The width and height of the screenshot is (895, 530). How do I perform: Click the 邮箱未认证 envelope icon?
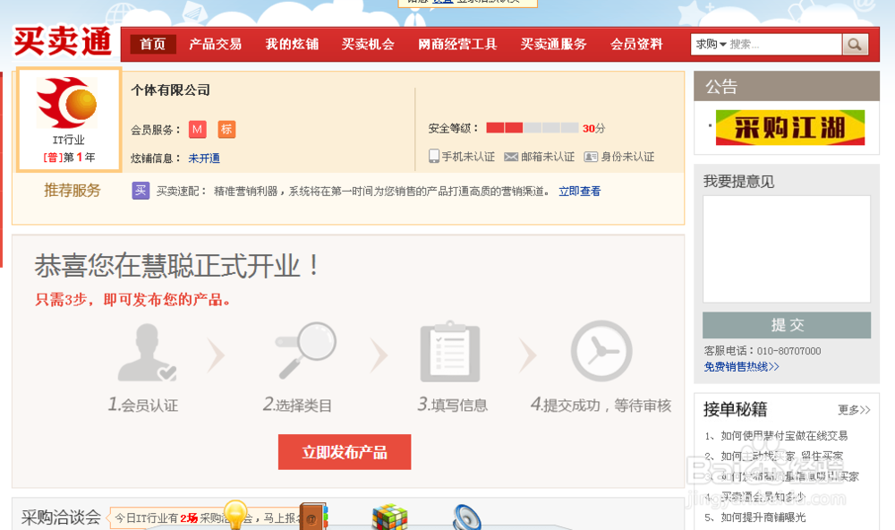click(x=511, y=157)
